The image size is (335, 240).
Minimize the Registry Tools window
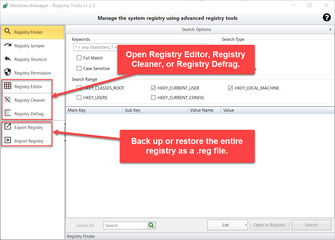(x=293, y=5)
